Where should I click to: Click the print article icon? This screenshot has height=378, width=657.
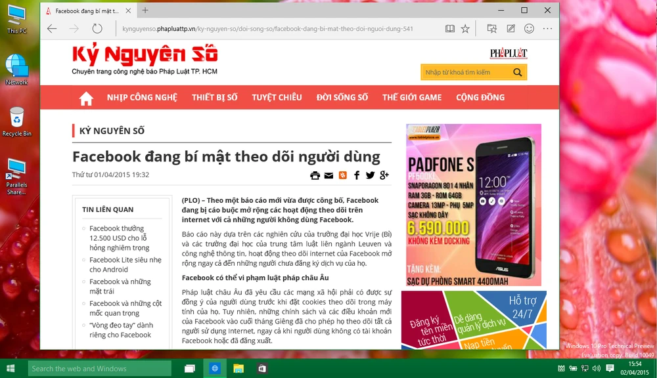(x=315, y=175)
